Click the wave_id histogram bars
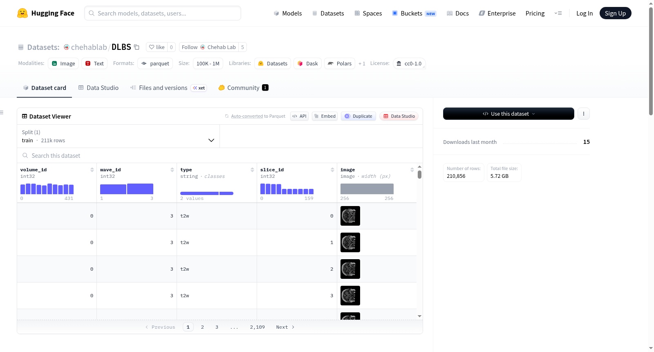The height and width of the screenshot is (352, 654). tap(127, 189)
